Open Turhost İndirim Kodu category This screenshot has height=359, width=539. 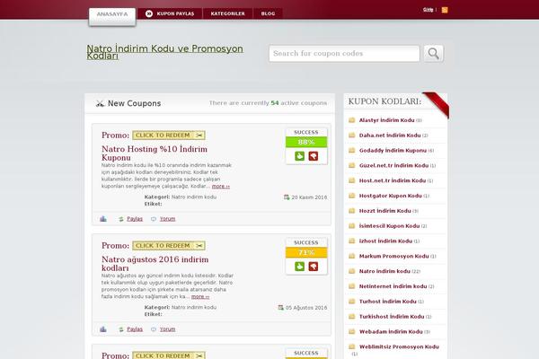(388, 302)
